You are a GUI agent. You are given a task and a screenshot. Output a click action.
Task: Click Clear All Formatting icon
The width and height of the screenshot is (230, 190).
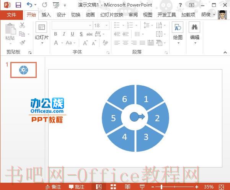pos(105,43)
